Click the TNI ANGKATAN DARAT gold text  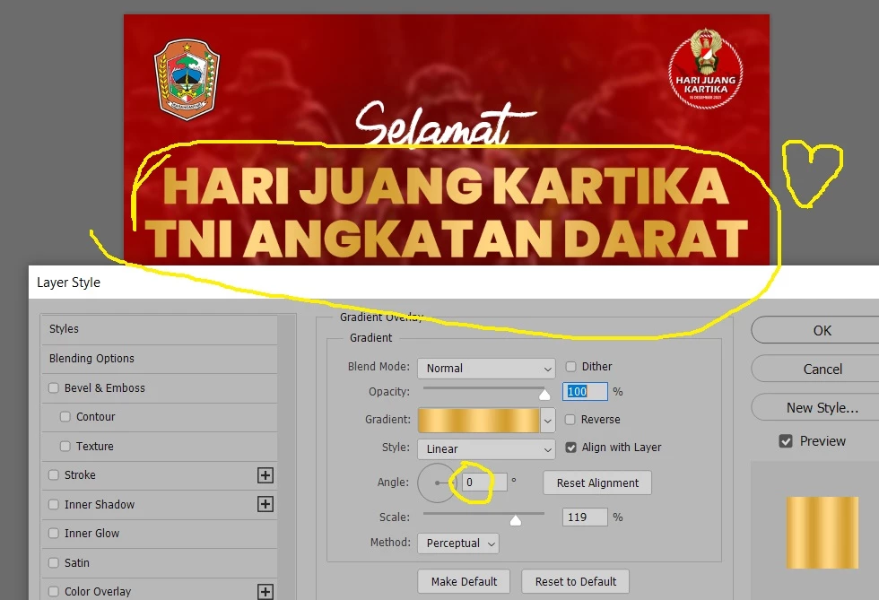pyautogui.click(x=447, y=239)
